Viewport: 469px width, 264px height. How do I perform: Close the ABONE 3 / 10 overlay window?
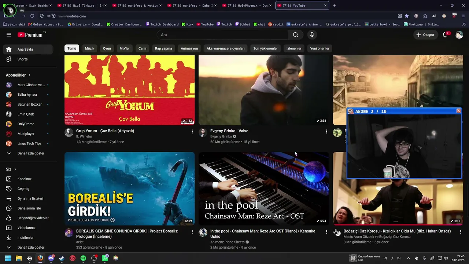[x=458, y=111]
